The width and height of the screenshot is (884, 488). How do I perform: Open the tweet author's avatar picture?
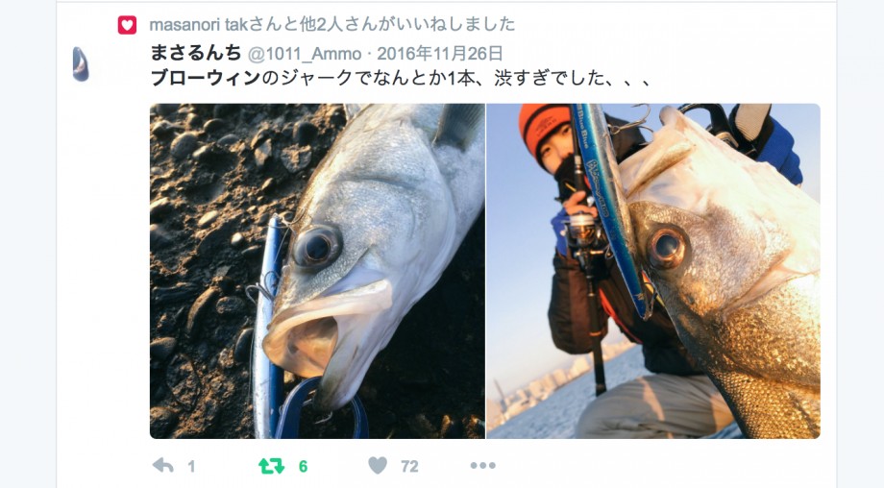coord(81,64)
